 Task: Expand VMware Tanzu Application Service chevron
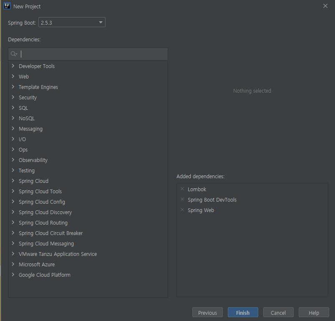(x=13, y=254)
